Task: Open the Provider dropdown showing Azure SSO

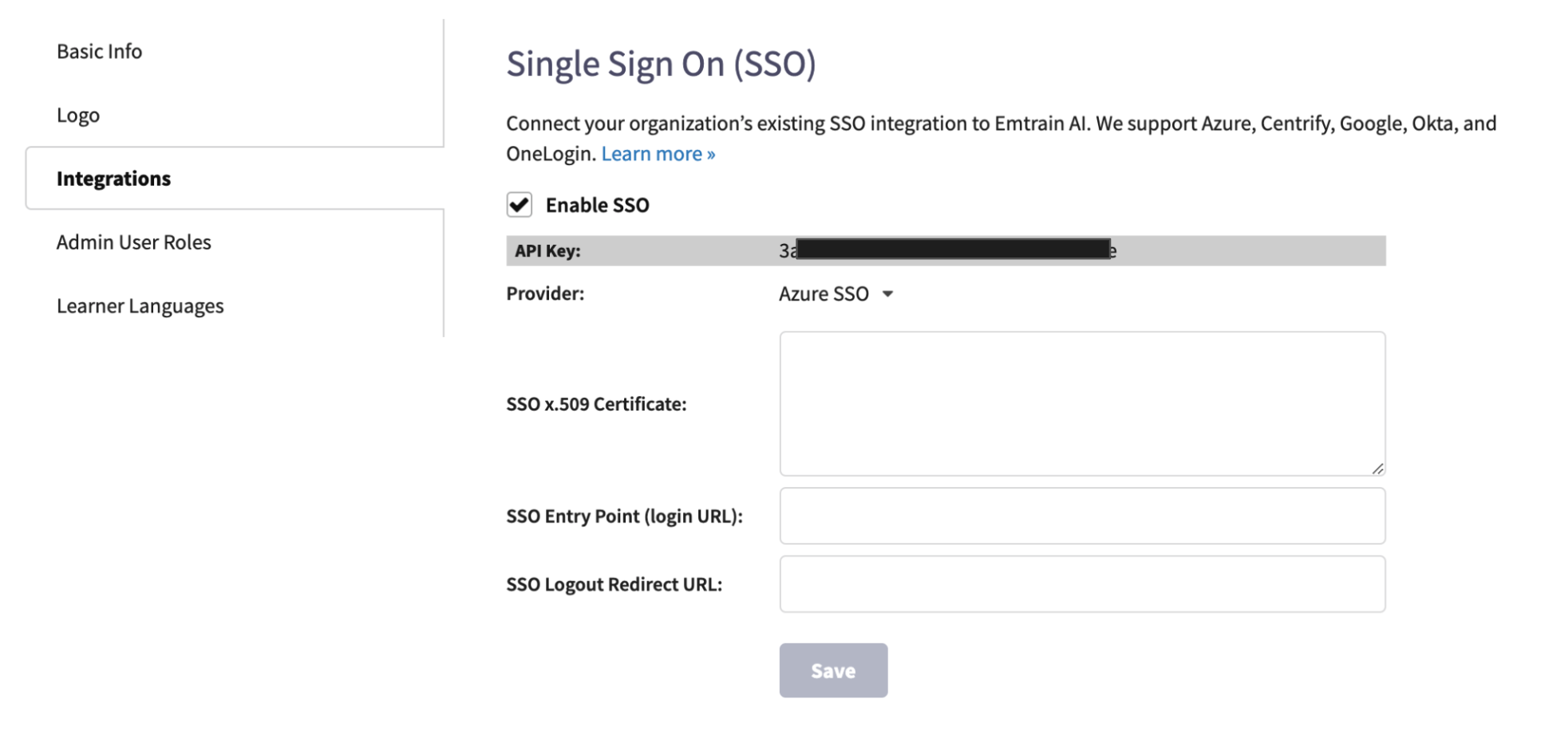Action: tap(836, 293)
